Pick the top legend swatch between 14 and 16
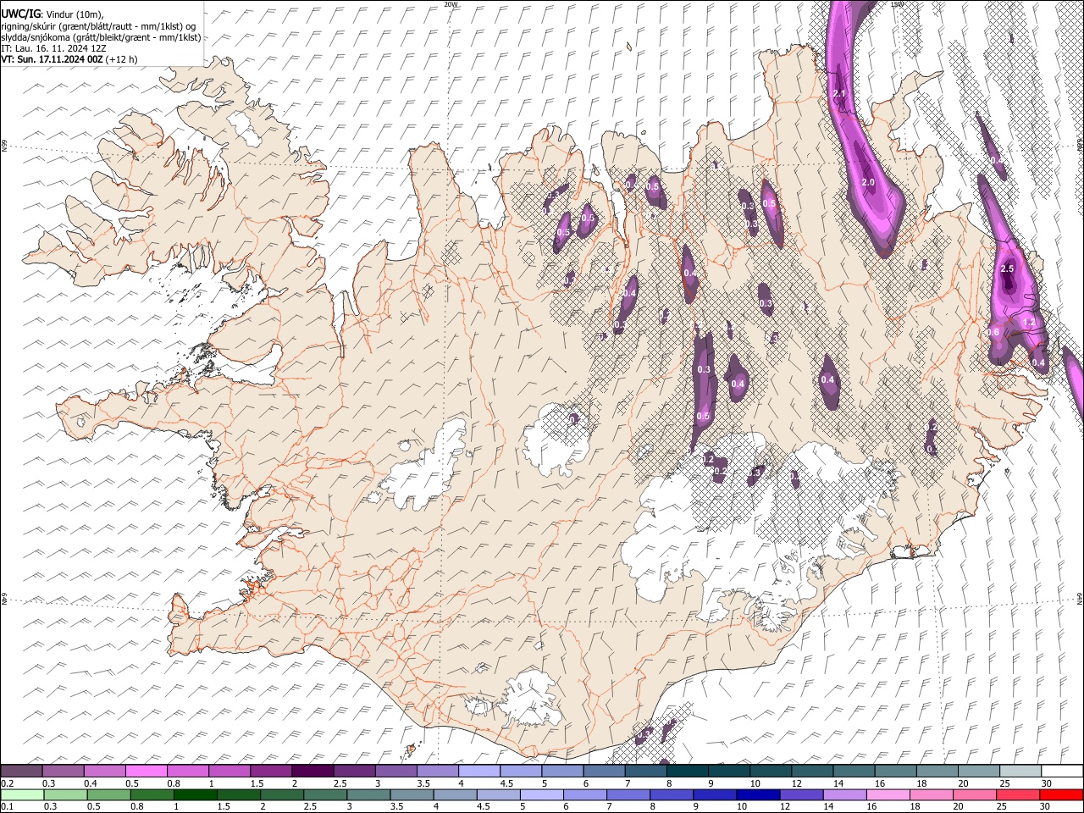Image resolution: width=1084 pixels, height=813 pixels. [854, 771]
